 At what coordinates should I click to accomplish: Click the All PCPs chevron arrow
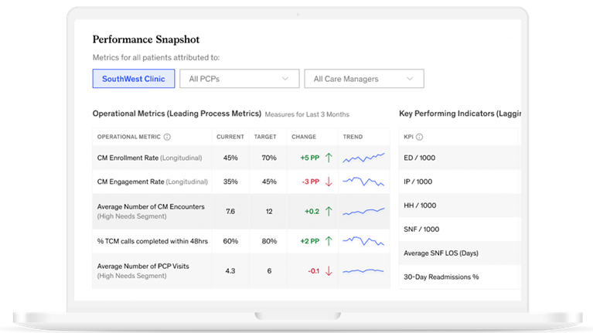(x=286, y=79)
